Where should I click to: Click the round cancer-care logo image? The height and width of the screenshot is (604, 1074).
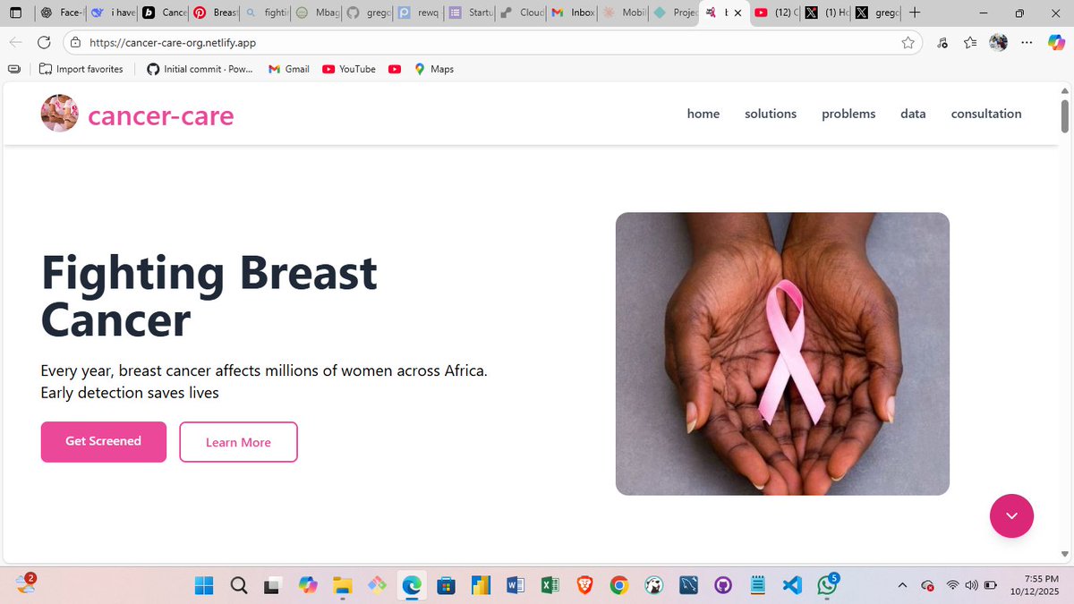[60, 114]
